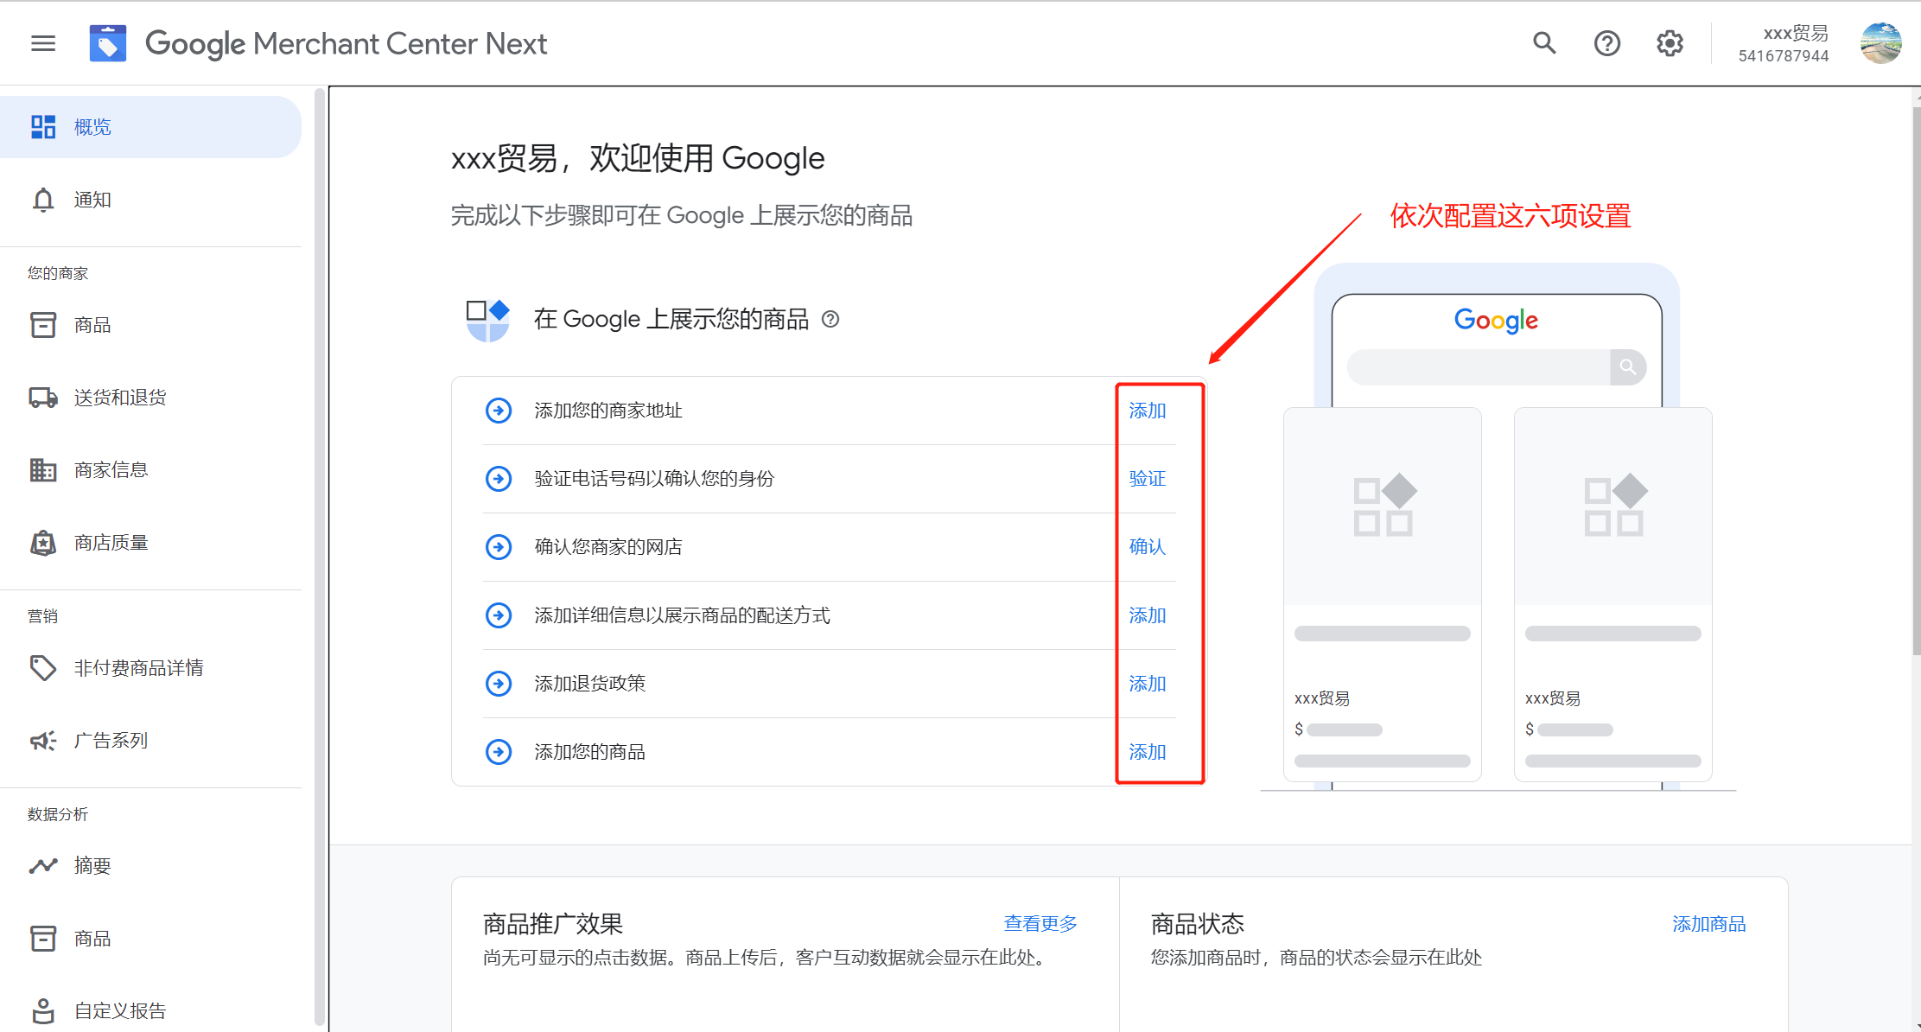
Task: Open the search magnifier in header
Action: click(1544, 43)
